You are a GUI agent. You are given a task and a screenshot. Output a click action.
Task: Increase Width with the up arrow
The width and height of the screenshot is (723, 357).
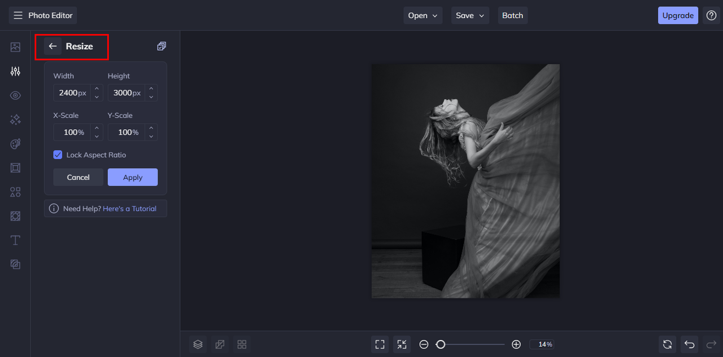point(97,89)
